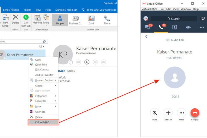The image size is (207, 138).
Task: Go back using the left chevron
Action: 146,37
